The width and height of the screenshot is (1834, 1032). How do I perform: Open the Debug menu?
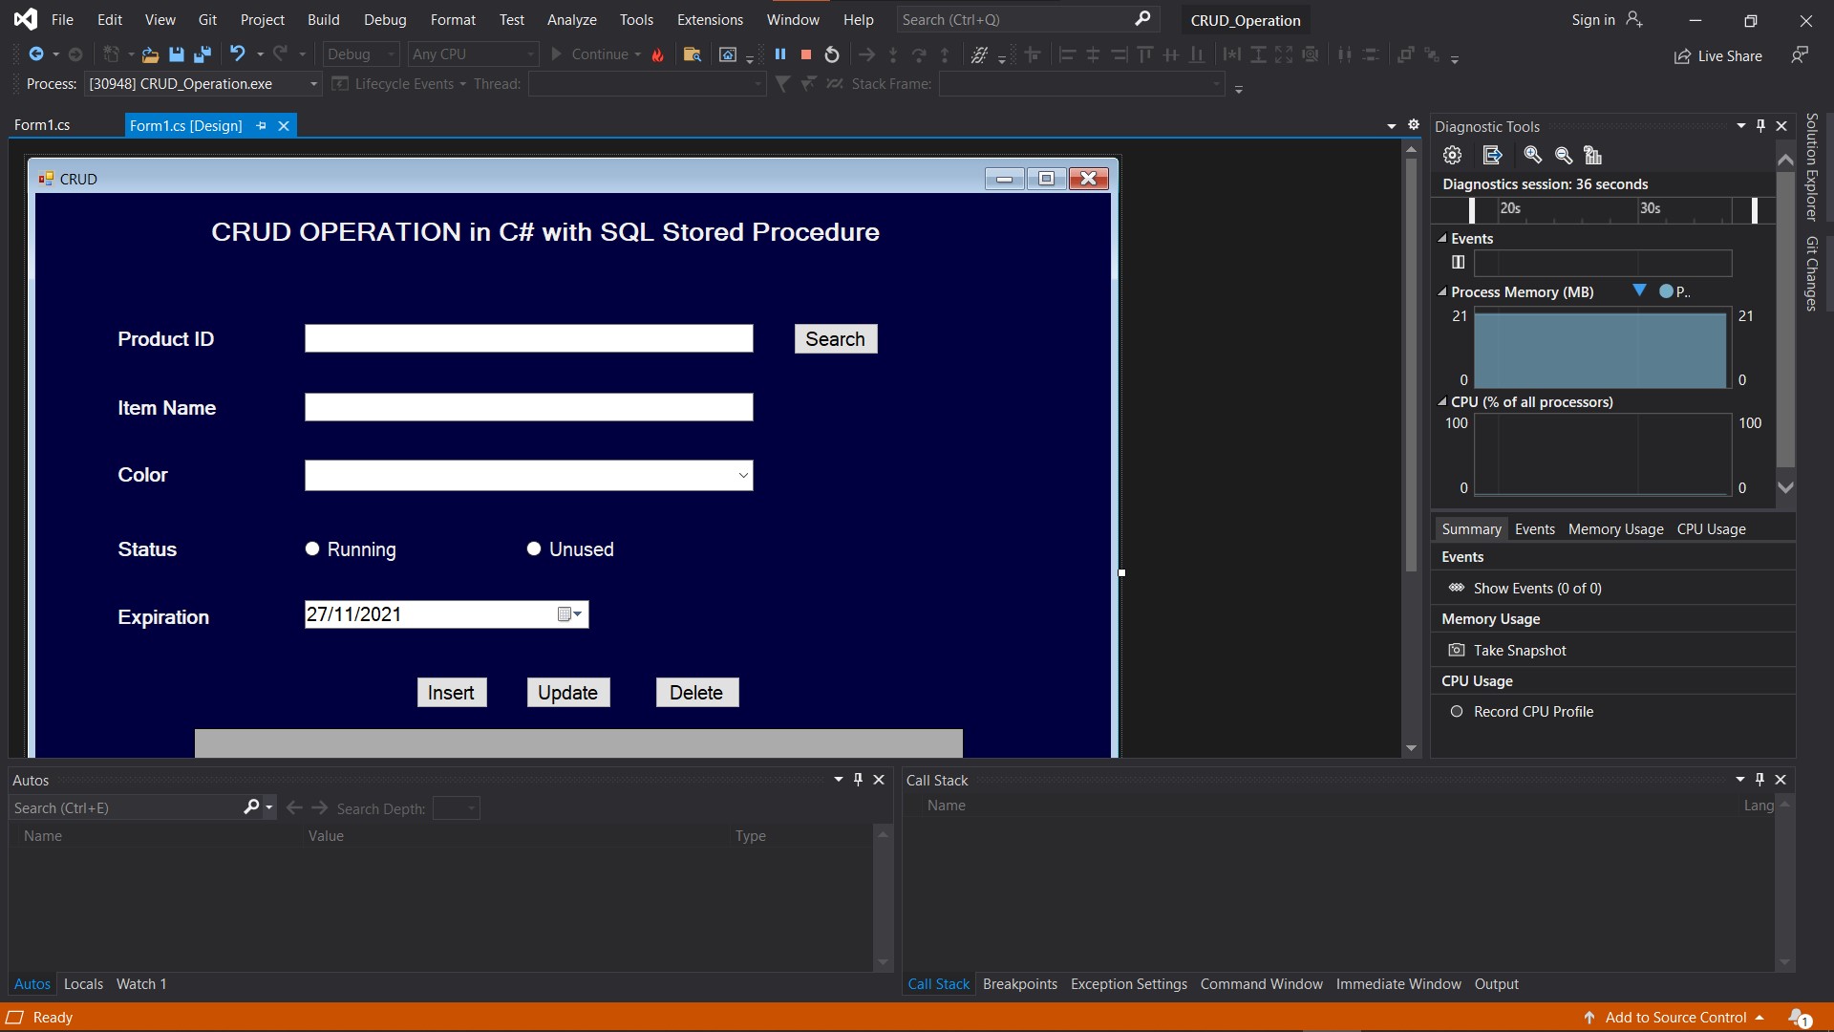(385, 19)
